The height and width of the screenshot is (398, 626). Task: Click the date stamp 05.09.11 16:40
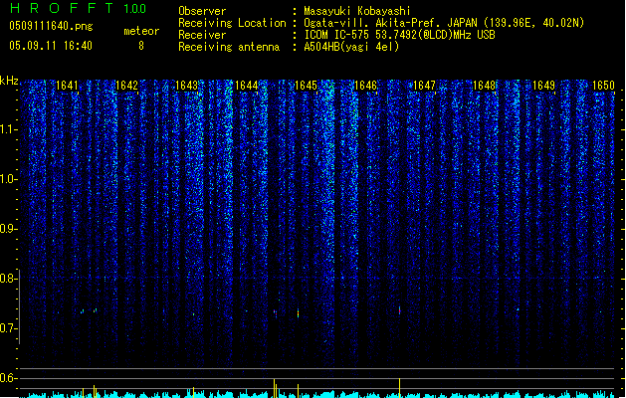pyautogui.click(x=51, y=46)
